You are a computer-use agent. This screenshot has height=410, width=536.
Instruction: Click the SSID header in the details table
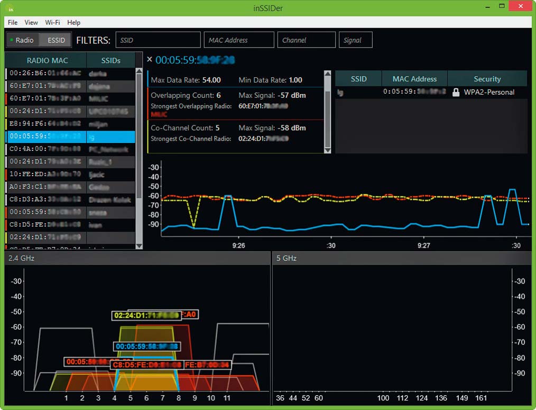(358, 79)
